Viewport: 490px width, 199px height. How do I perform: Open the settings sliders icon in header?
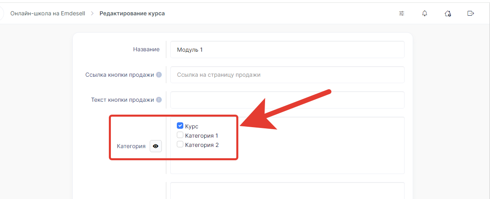[401, 13]
